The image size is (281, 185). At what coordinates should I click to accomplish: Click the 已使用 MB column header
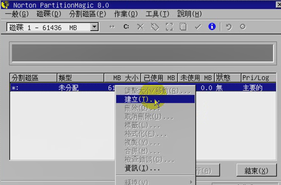159,78
